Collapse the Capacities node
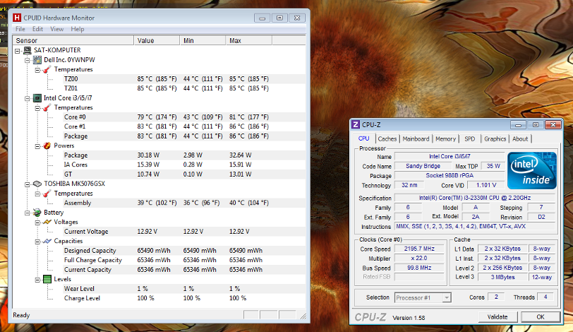 [x=37, y=242]
